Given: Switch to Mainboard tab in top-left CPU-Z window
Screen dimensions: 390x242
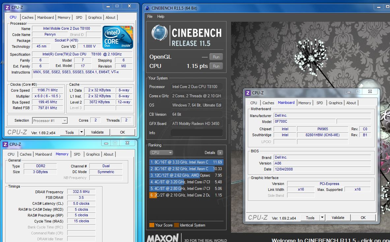Looking at the screenshot, I should point(45,17).
